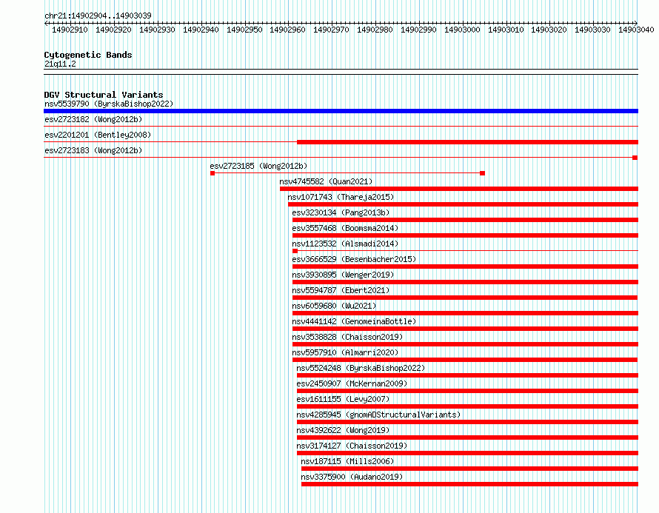659x513 pixels.
Task: Open nsv3930895 (Wenger2019) variant label
Action: (343, 275)
